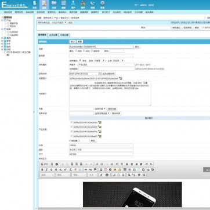Click the add author (增加作者) button
This screenshot has height=210, width=210.
coord(112,108)
